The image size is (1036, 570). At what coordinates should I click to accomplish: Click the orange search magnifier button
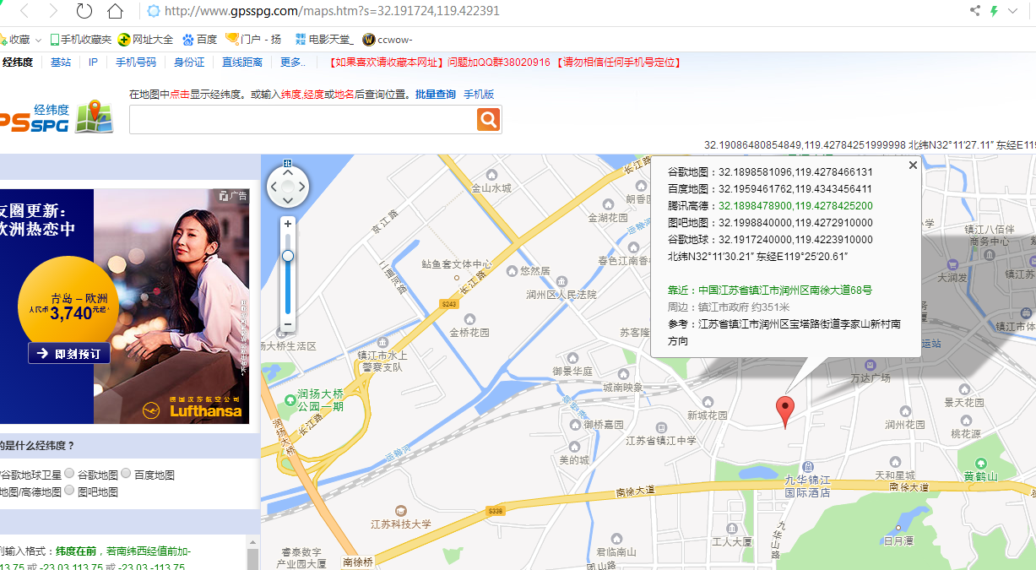(x=488, y=120)
